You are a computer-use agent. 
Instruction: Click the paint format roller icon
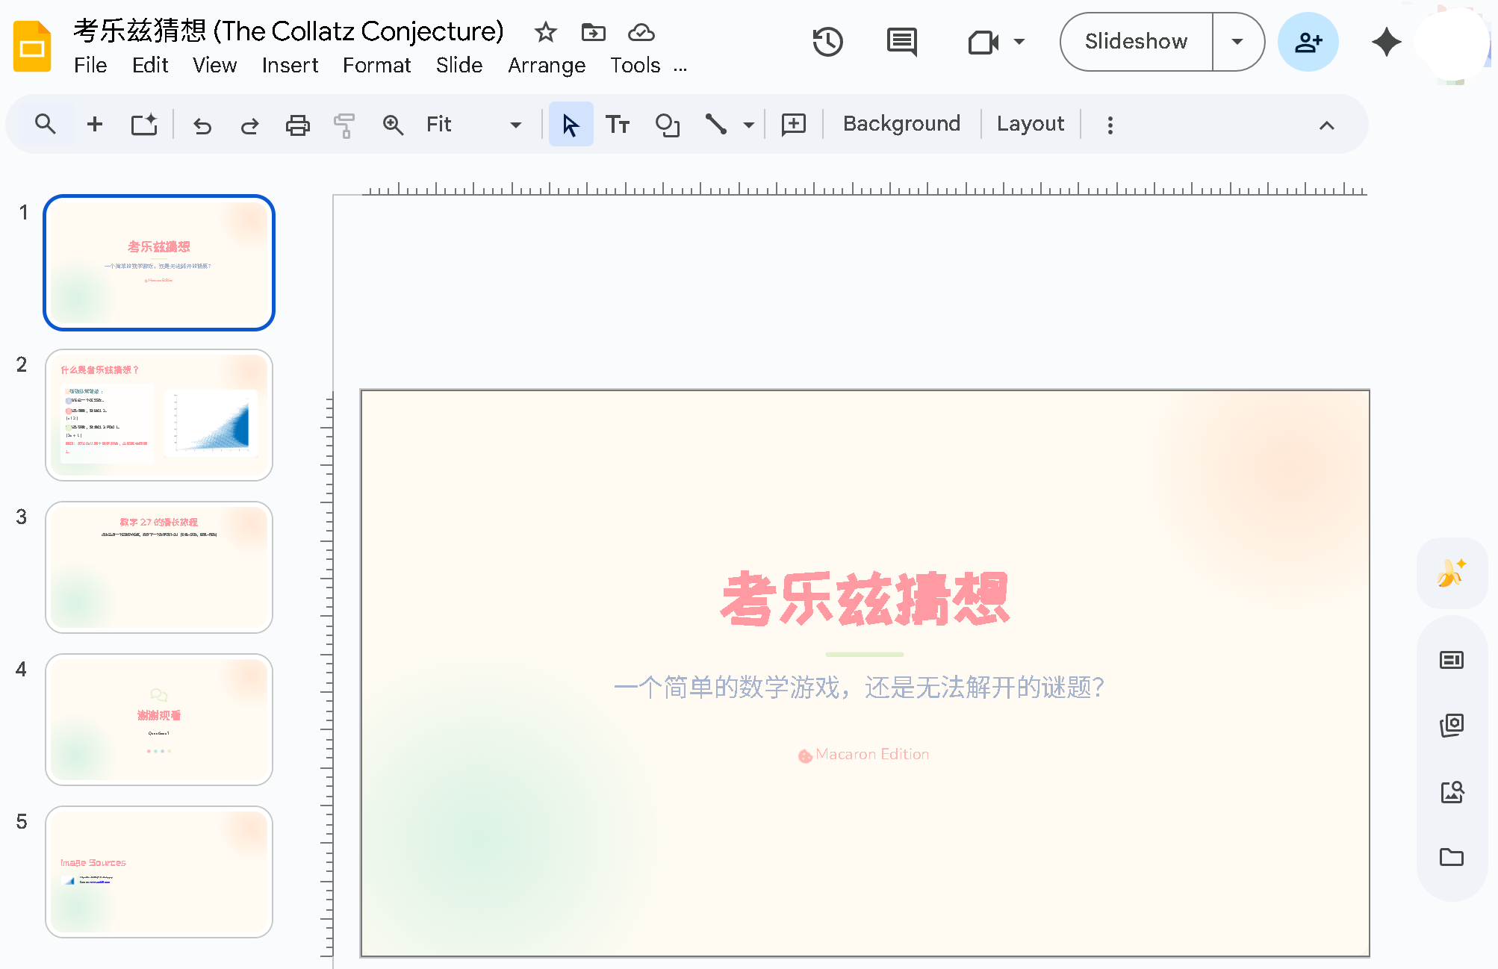point(344,125)
